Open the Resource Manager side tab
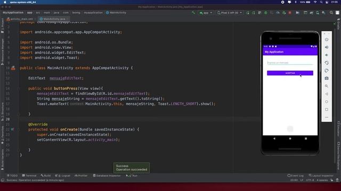The image size is (341, 191). pyautogui.click(x=2, y=51)
